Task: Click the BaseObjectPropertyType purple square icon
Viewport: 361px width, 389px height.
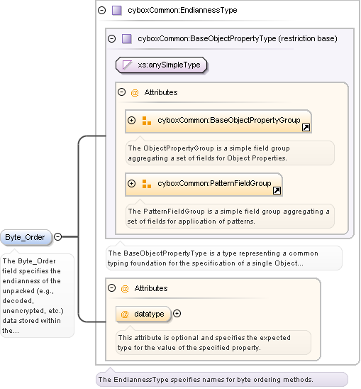Action: pos(127,39)
